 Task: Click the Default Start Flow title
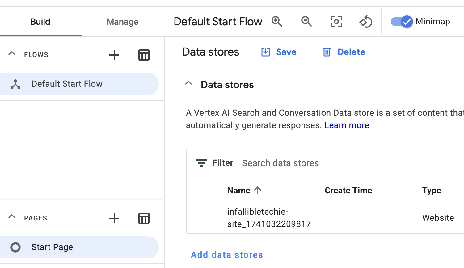coord(218,22)
